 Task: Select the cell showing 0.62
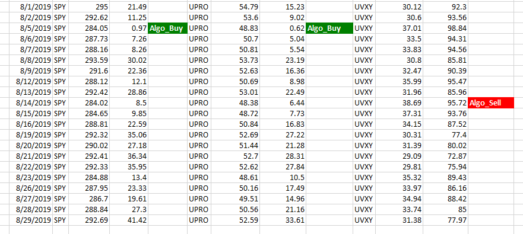pos(283,28)
